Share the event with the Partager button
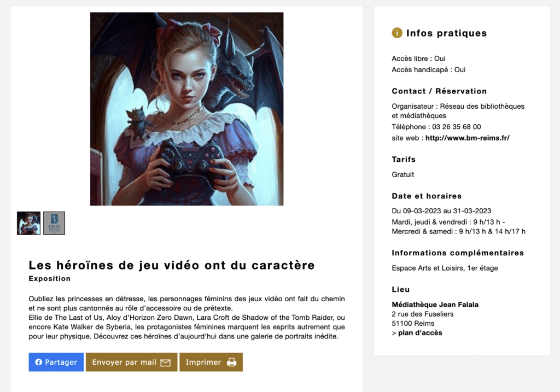 pos(56,362)
